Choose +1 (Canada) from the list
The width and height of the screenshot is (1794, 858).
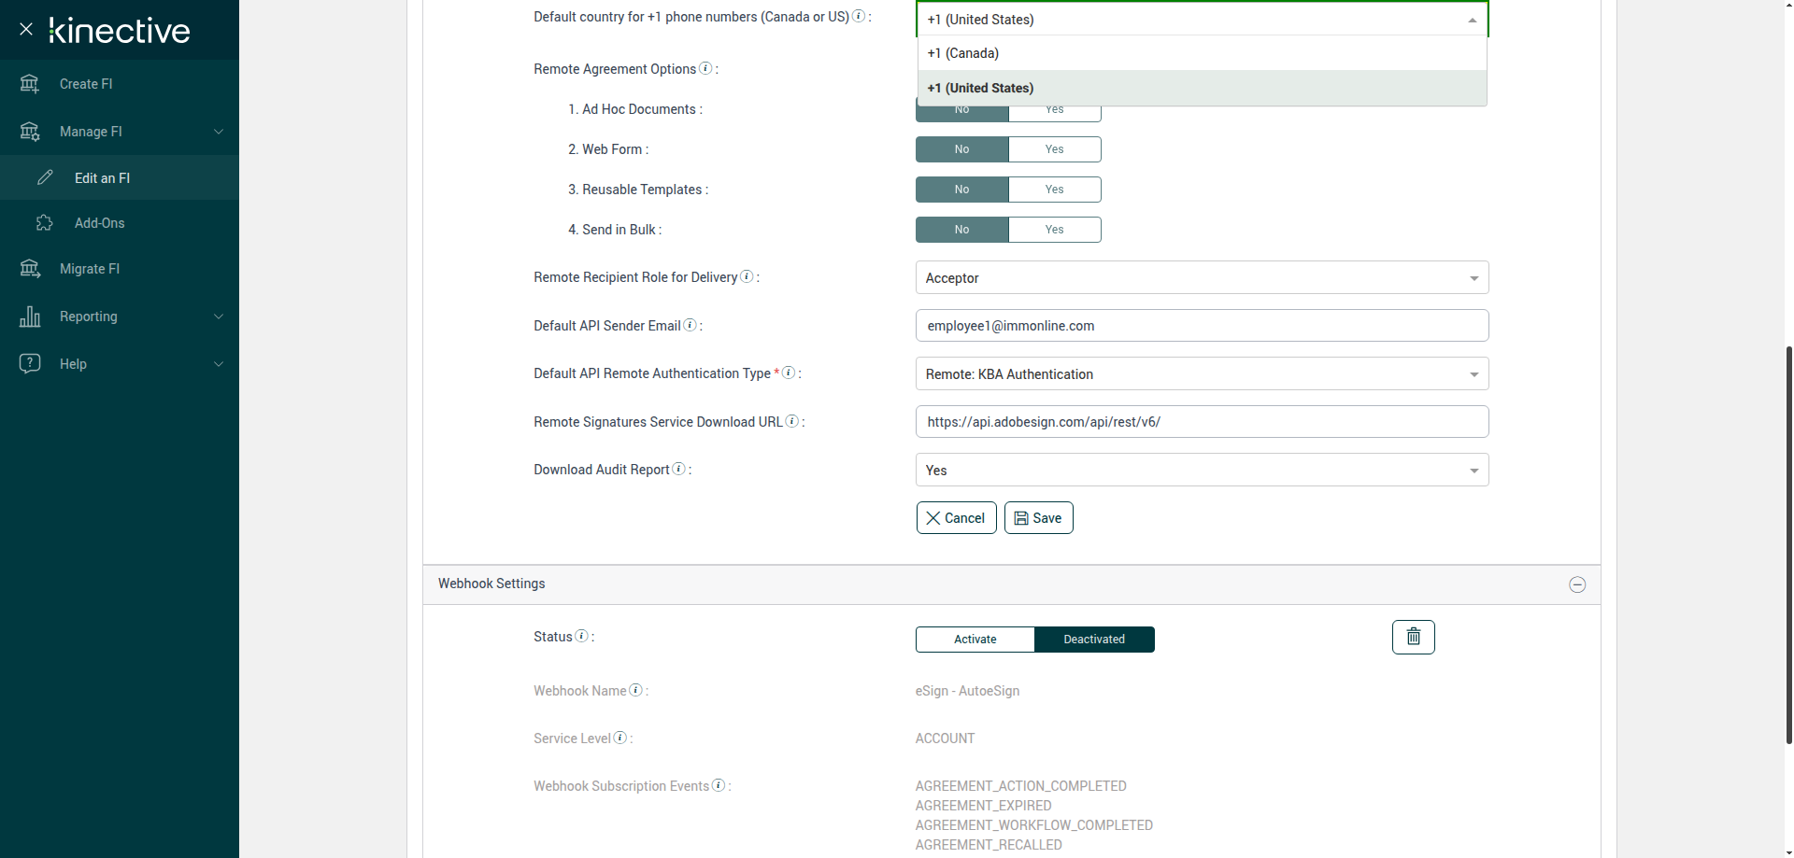tap(1202, 53)
